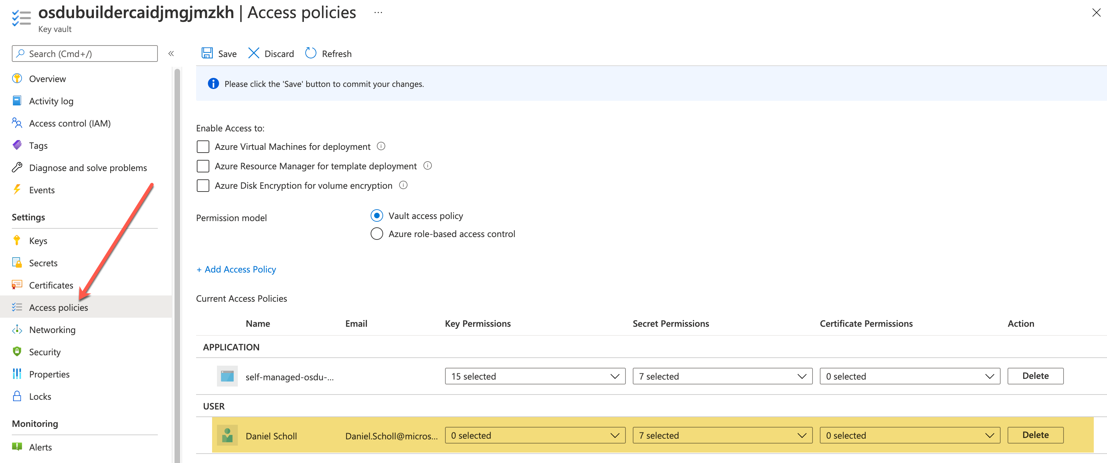This screenshot has width=1107, height=463.
Task: Click the Discard X icon
Action: [x=253, y=53]
